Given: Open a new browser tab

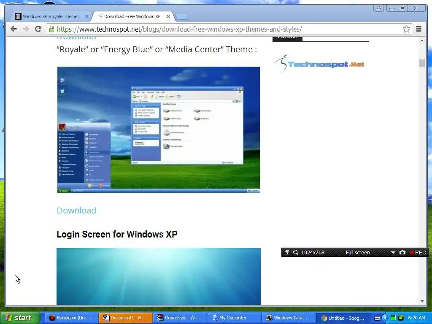Looking at the screenshot, I should click(x=182, y=17).
